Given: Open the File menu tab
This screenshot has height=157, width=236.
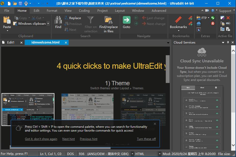Looking at the screenshot, I should pos(7,10).
